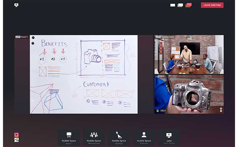This screenshot has width=238, height=147.
Task: Click the download icon on Capture 1
Action: [158, 111]
